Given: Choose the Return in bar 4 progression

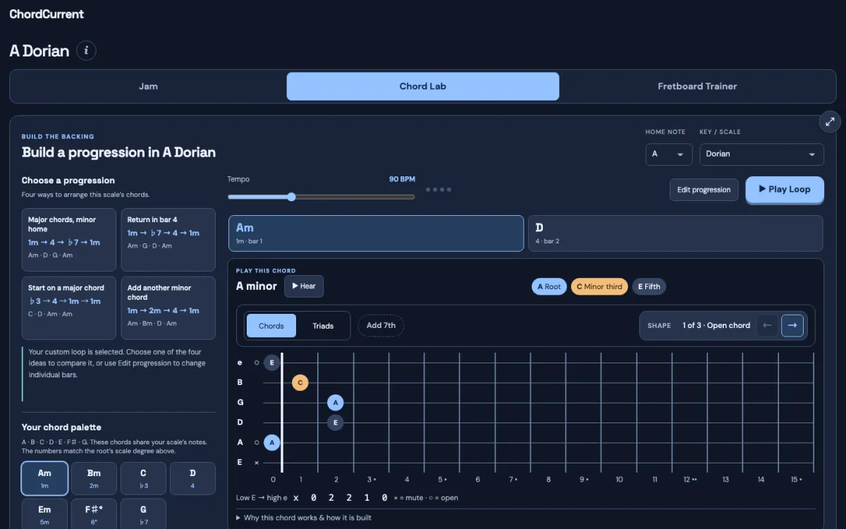Looking at the screenshot, I should click(x=168, y=240).
